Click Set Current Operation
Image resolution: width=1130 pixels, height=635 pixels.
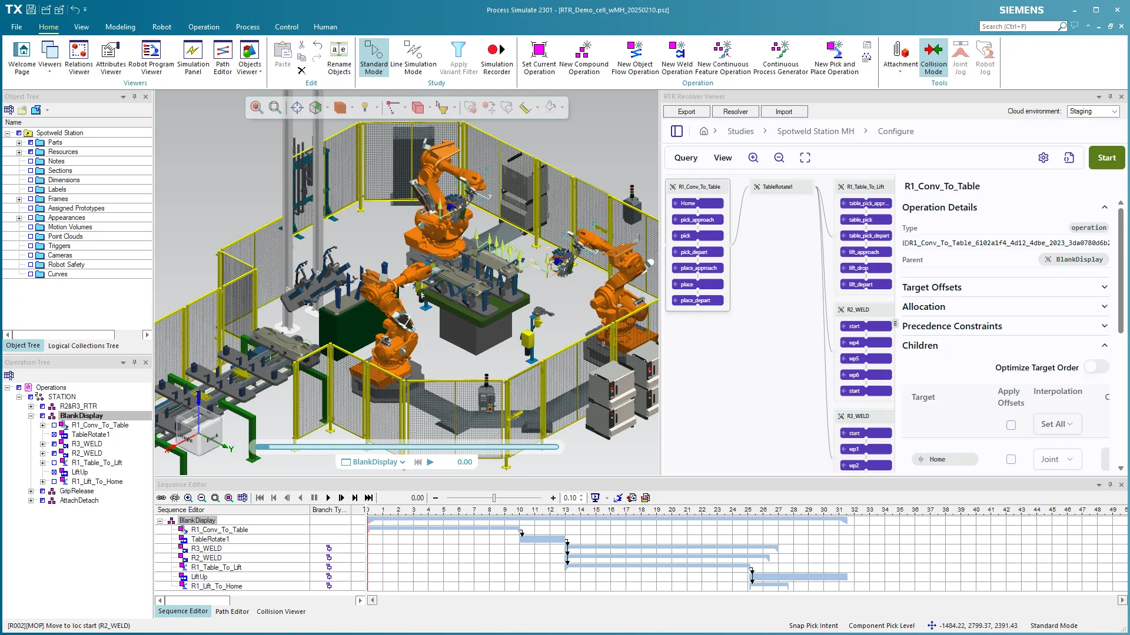539,58
